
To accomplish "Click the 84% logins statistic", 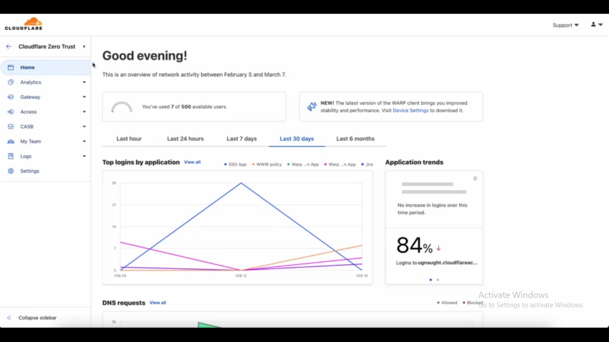I will click(x=414, y=246).
